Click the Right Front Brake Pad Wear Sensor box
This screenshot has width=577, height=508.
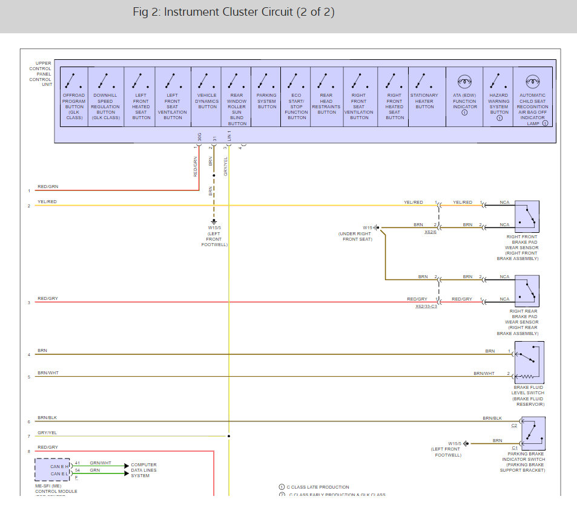pos(527,217)
